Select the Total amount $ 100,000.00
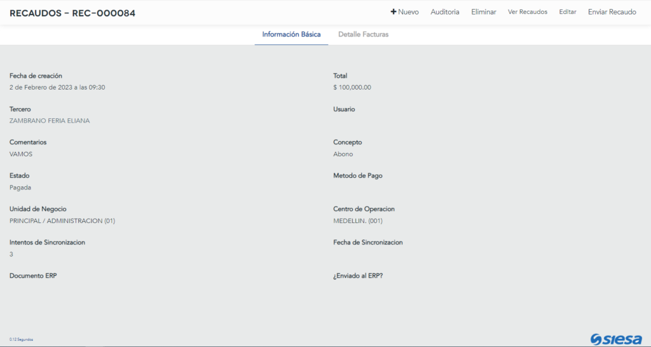The height and width of the screenshot is (347, 651). 352,88
